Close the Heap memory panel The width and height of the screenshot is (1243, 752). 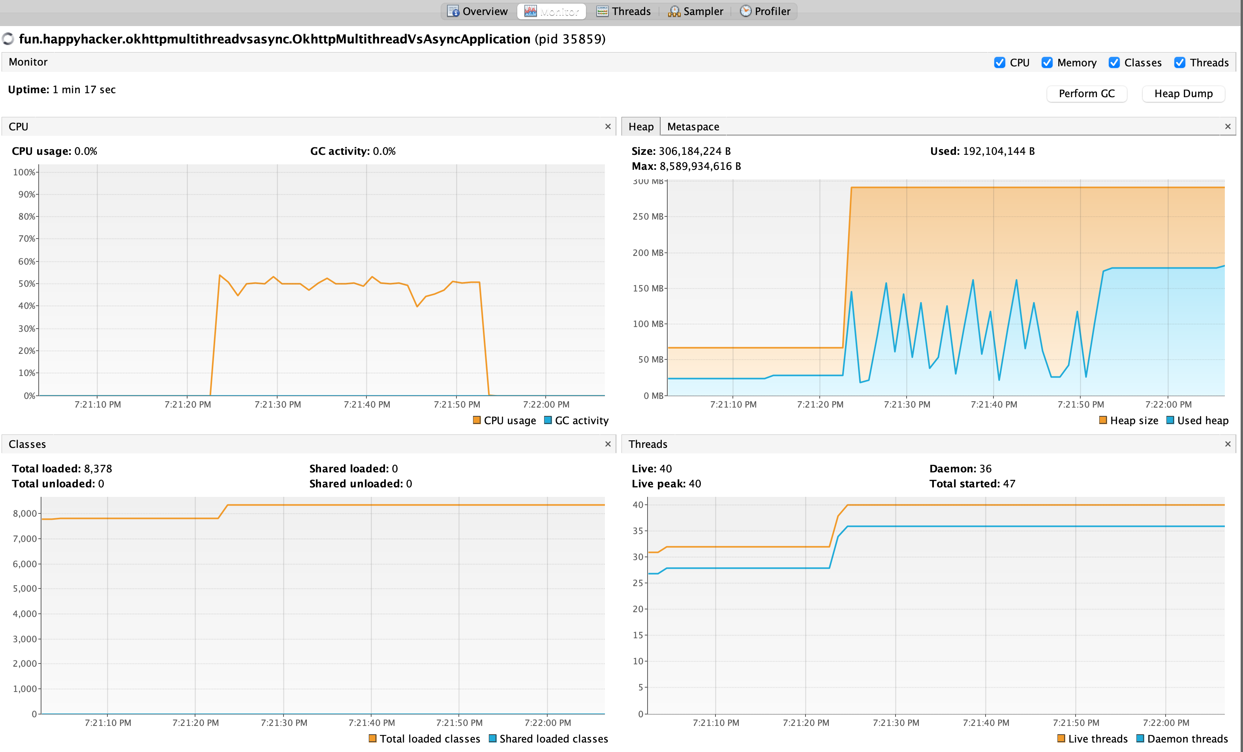click(x=1228, y=127)
